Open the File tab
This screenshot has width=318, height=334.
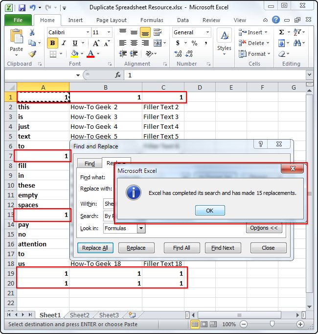point(18,20)
